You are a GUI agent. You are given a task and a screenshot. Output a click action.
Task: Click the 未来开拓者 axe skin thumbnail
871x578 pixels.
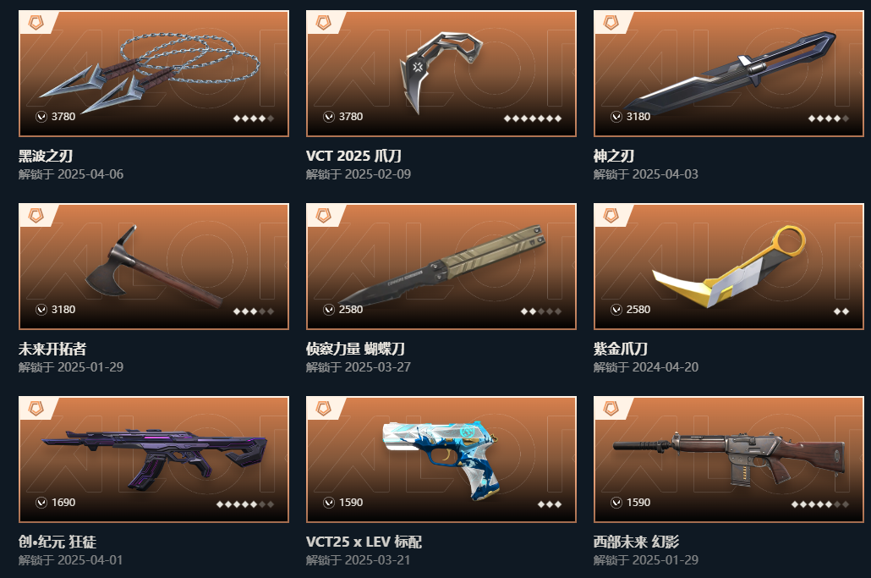[154, 267]
